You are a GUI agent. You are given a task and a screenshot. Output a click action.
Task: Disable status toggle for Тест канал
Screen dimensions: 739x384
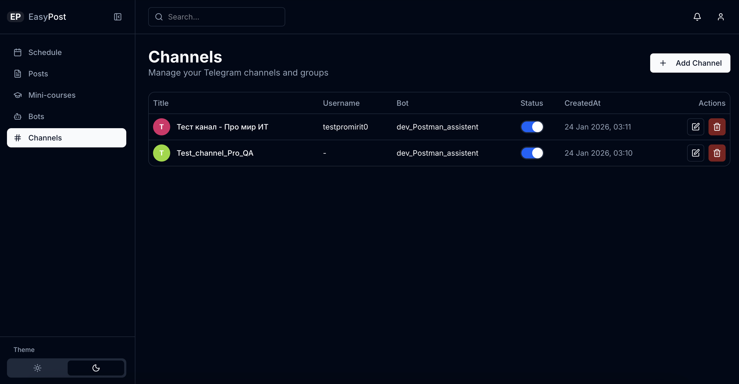[x=532, y=127]
